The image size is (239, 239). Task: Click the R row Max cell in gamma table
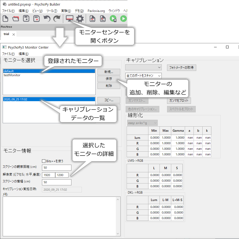[x=165, y=143]
